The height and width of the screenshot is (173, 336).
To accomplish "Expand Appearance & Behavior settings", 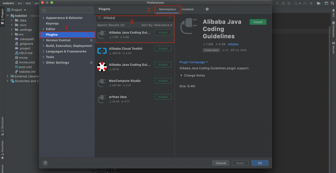I will click(44, 18).
